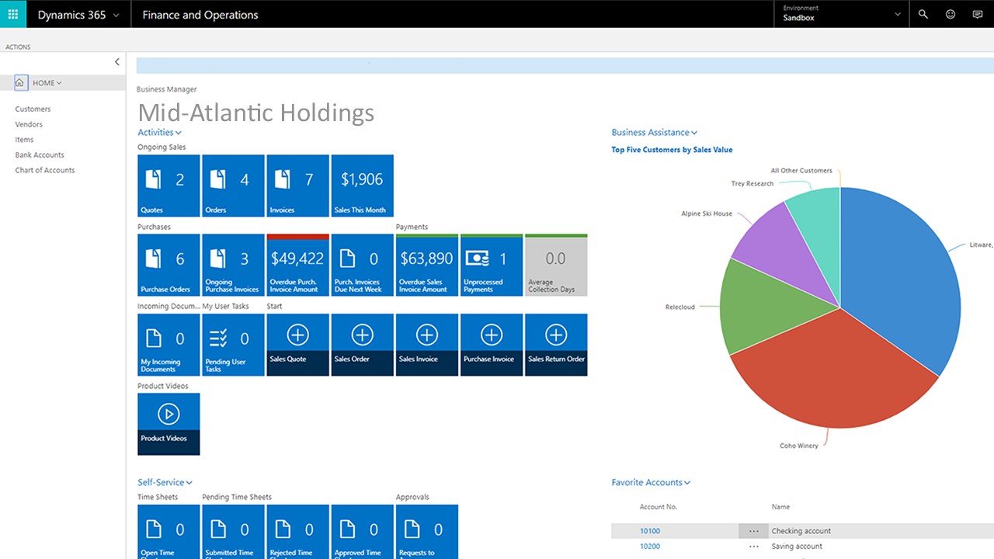Click the Home house icon
This screenshot has height=559, width=994.
(20, 82)
